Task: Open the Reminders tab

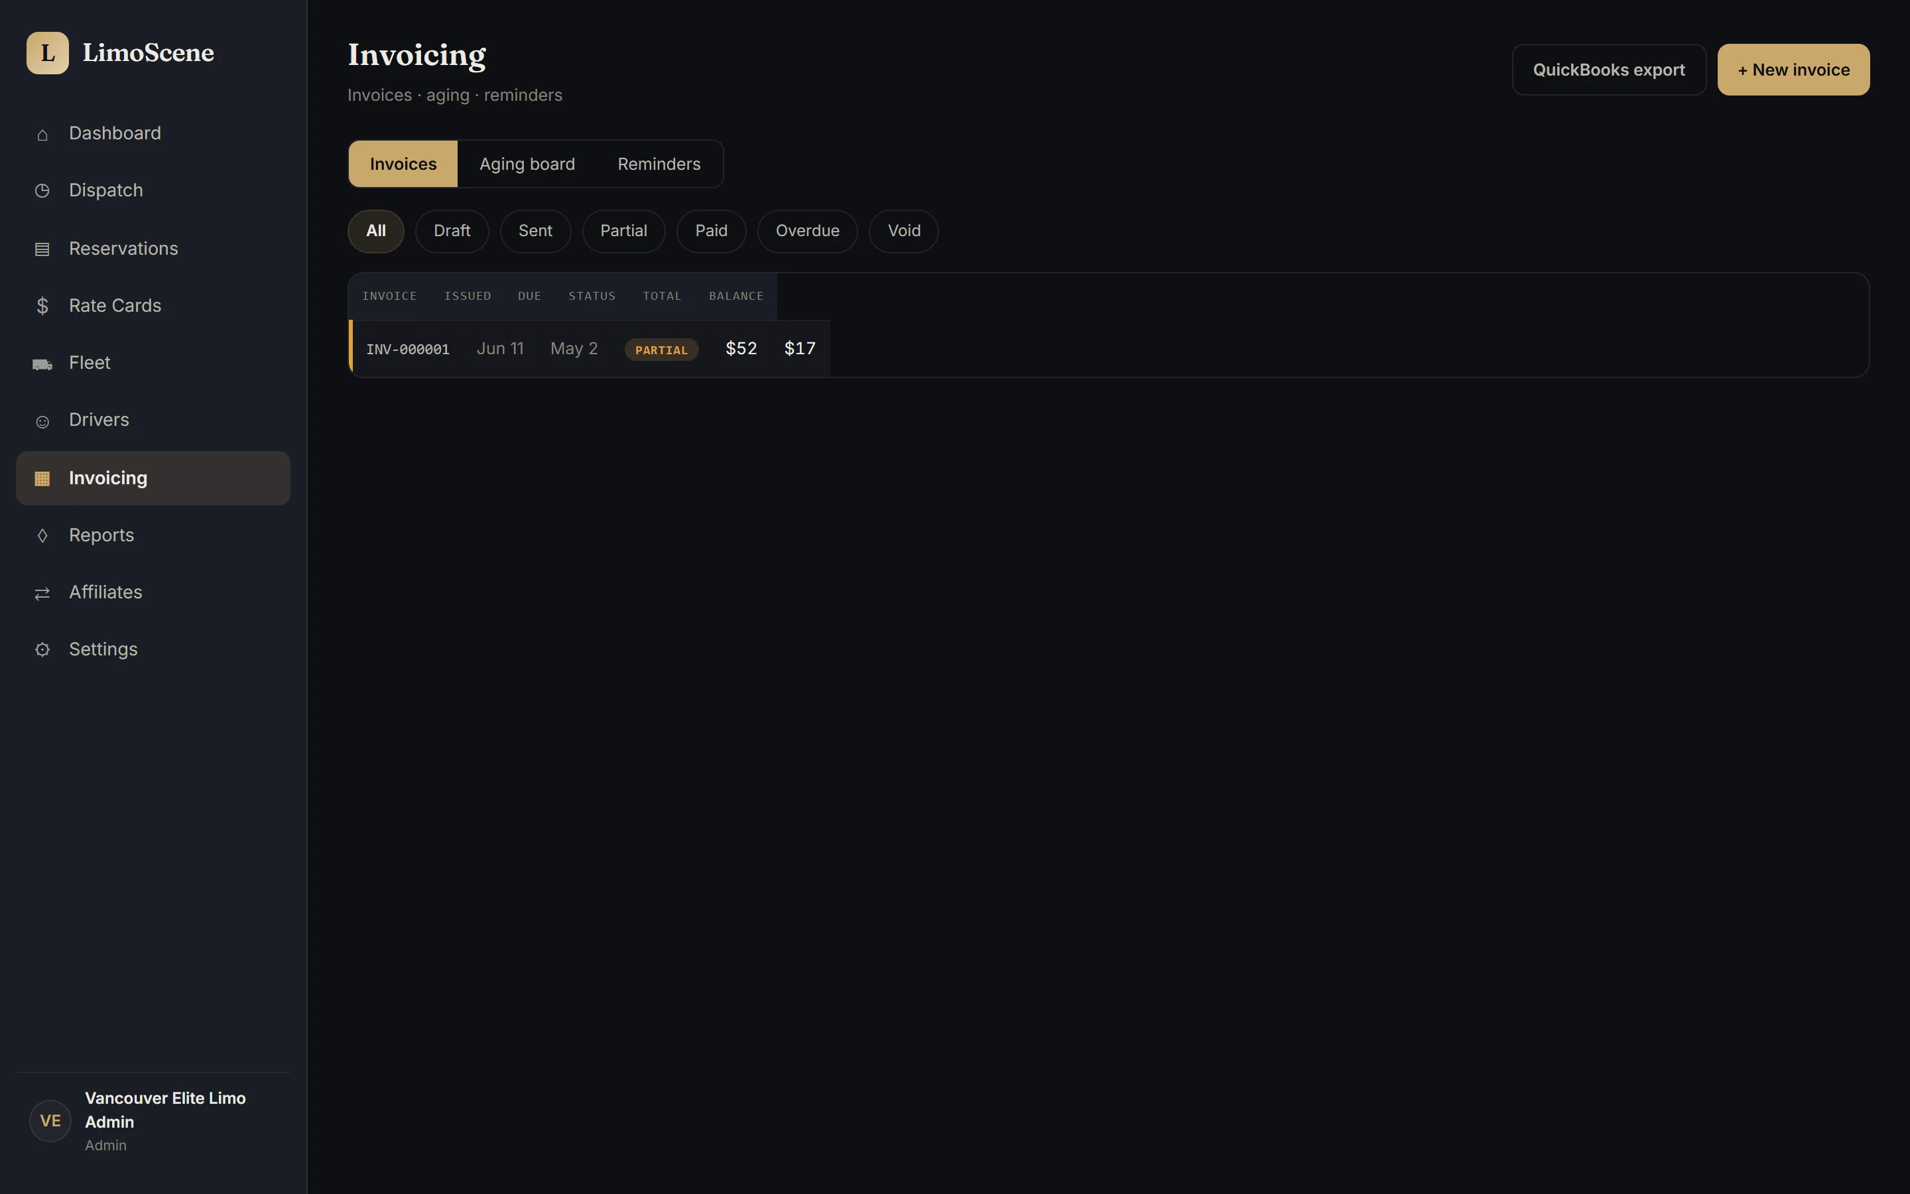Action: click(659, 165)
